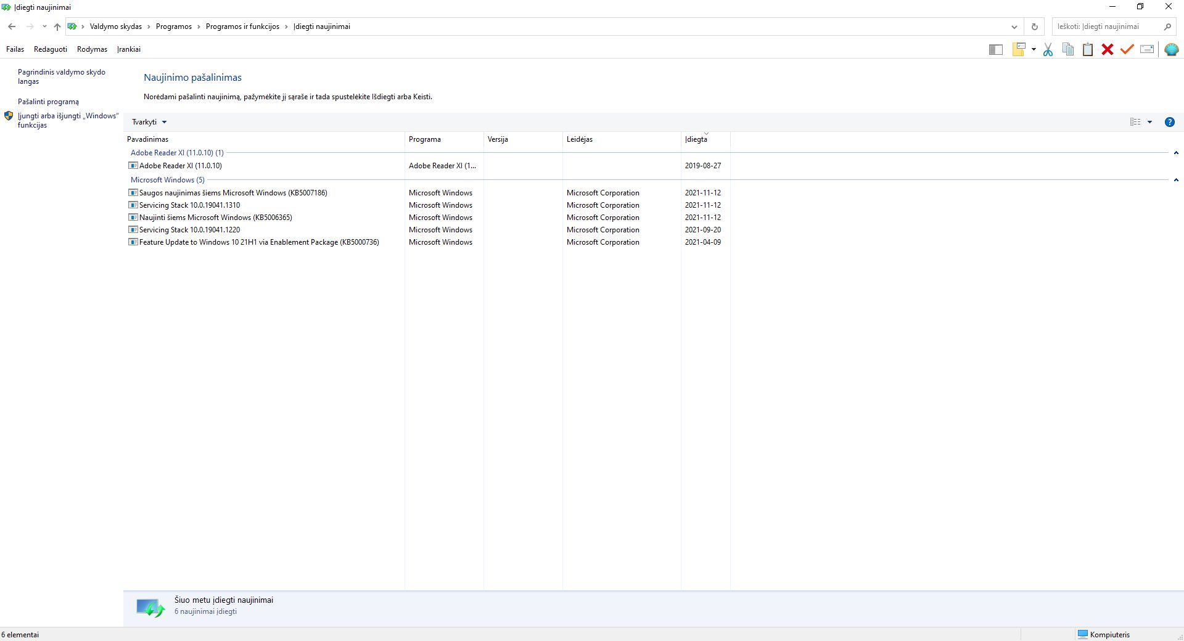Click the Paste clipboard icon
Screen dimensions: 1184x641
click(1088, 50)
